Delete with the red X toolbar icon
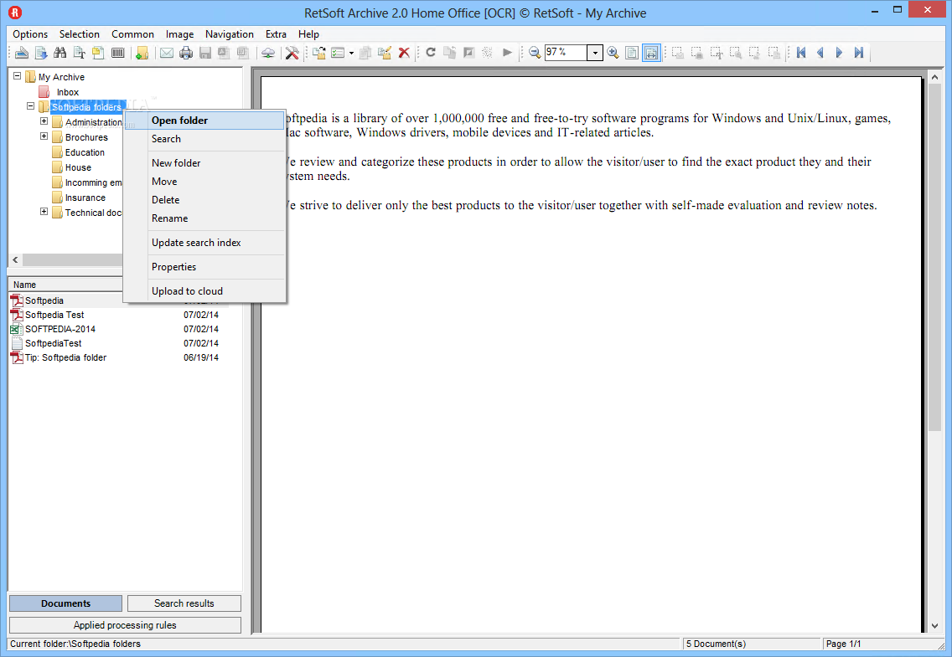The height and width of the screenshot is (657, 952). point(404,53)
